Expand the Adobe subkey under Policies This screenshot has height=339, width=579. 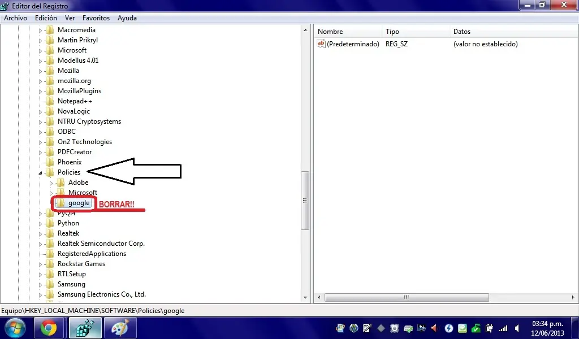point(51,182)
